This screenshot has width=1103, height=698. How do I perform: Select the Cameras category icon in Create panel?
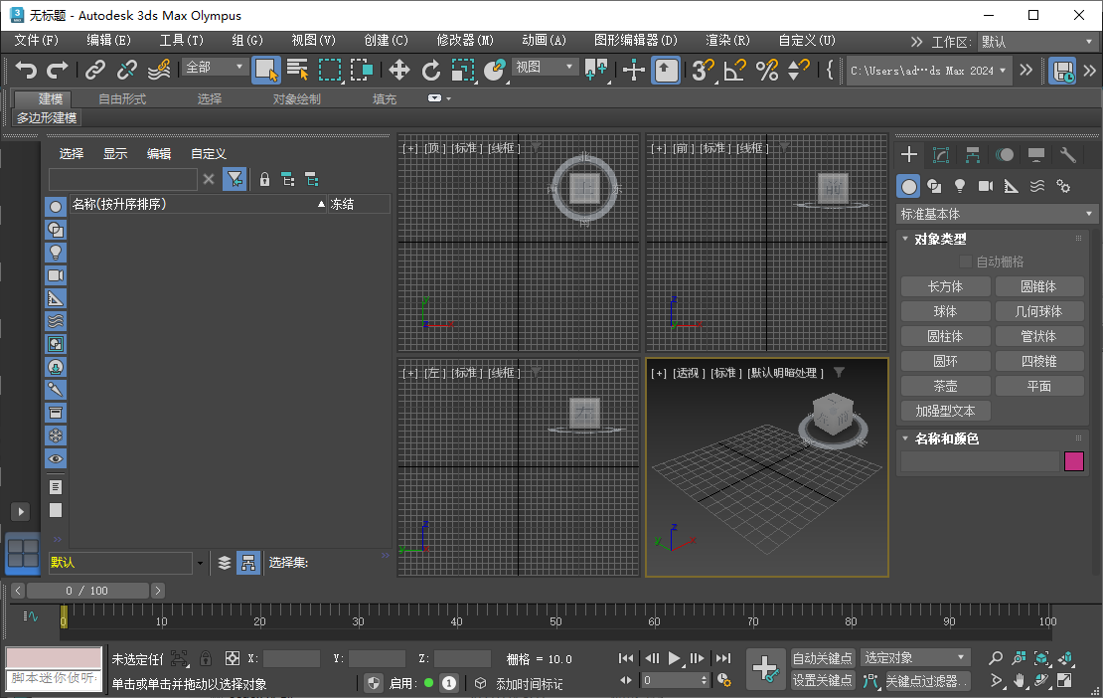coord(986,187)
